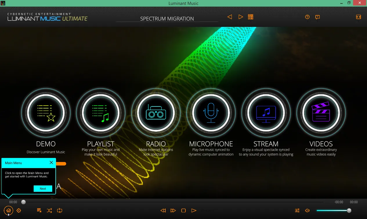Click the DEMO label
The width and height of the screenshot is (367, 219).
point(46,144)
